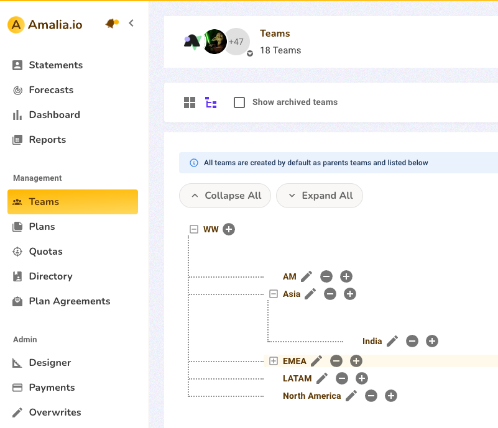Image resolution: width=498 pixels, height=428 pixels.
Task: Edit the LATAM team
Action: coord(322,378)
